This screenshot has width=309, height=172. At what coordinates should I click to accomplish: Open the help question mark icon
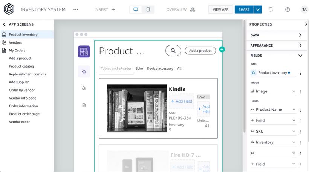(288, 9)
